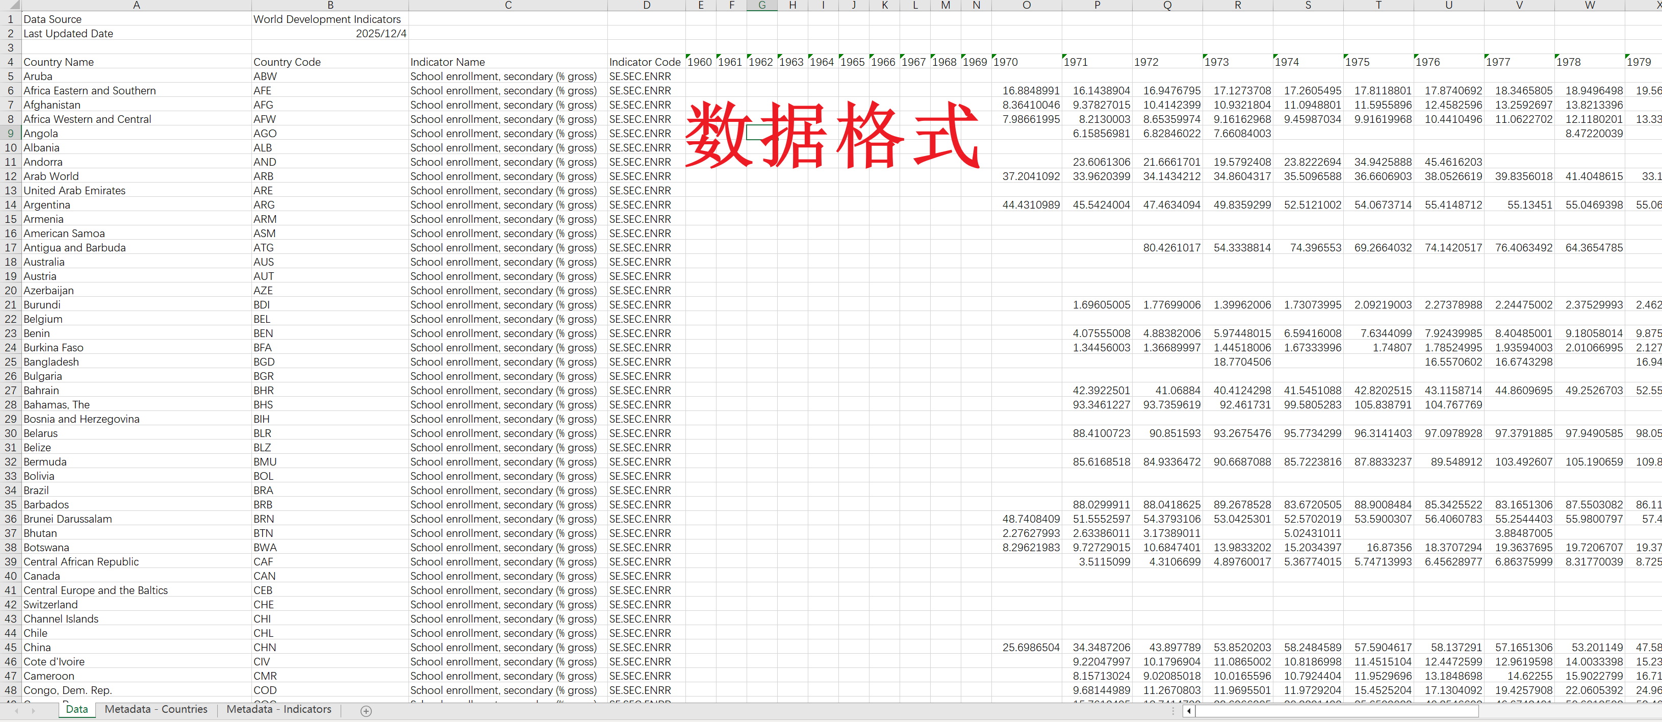Select the Data sheet tab

[x=77, y=709]
